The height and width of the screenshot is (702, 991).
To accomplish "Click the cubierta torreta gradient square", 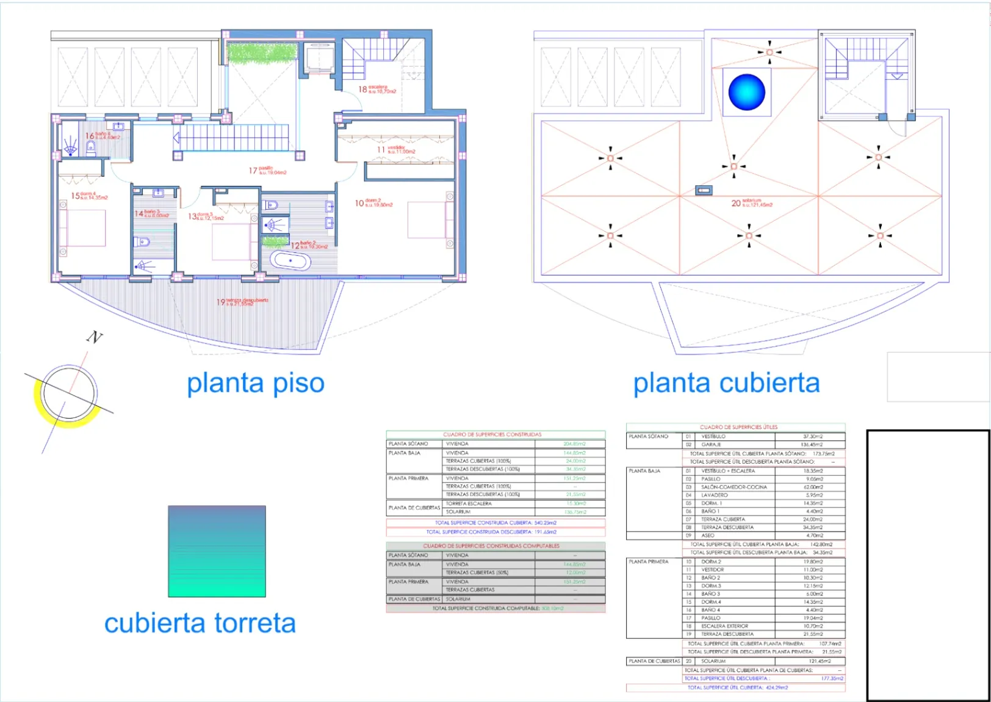I will pos(217,551).
